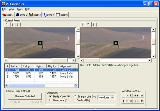
Task: Click the 'A' window control button
Action: point(142,96)
